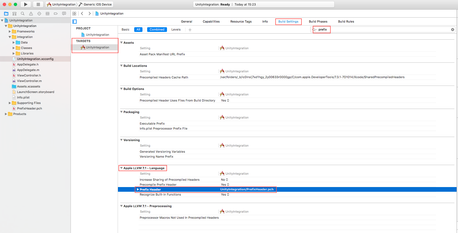458x233 pixels.
Task: Hide the project and targets list sidebar
Action: (x=74, y=22)
